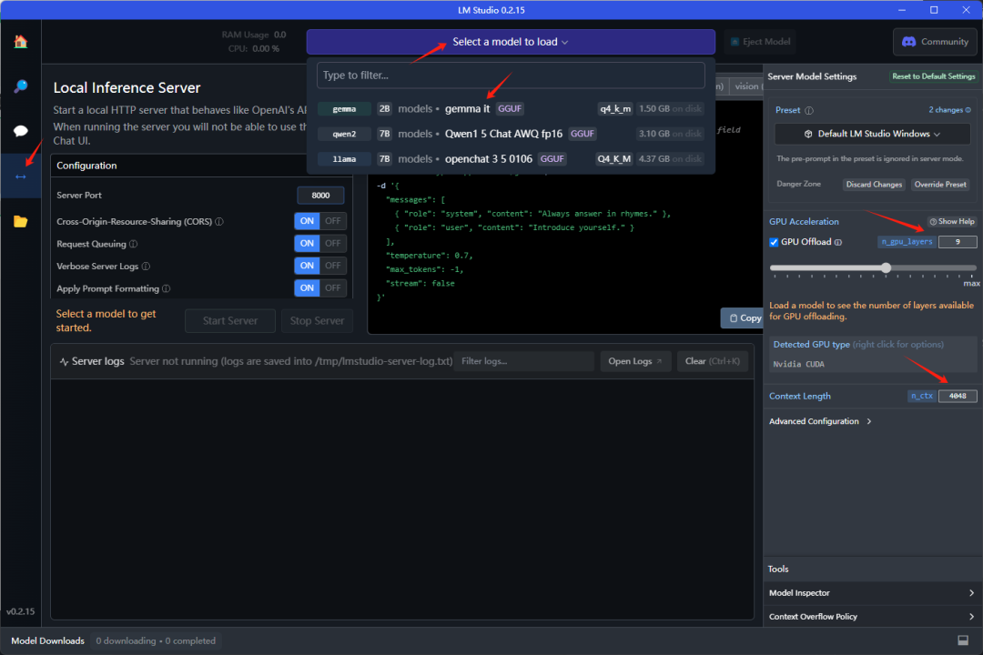Click the Type to filter field

click(511, 76)
